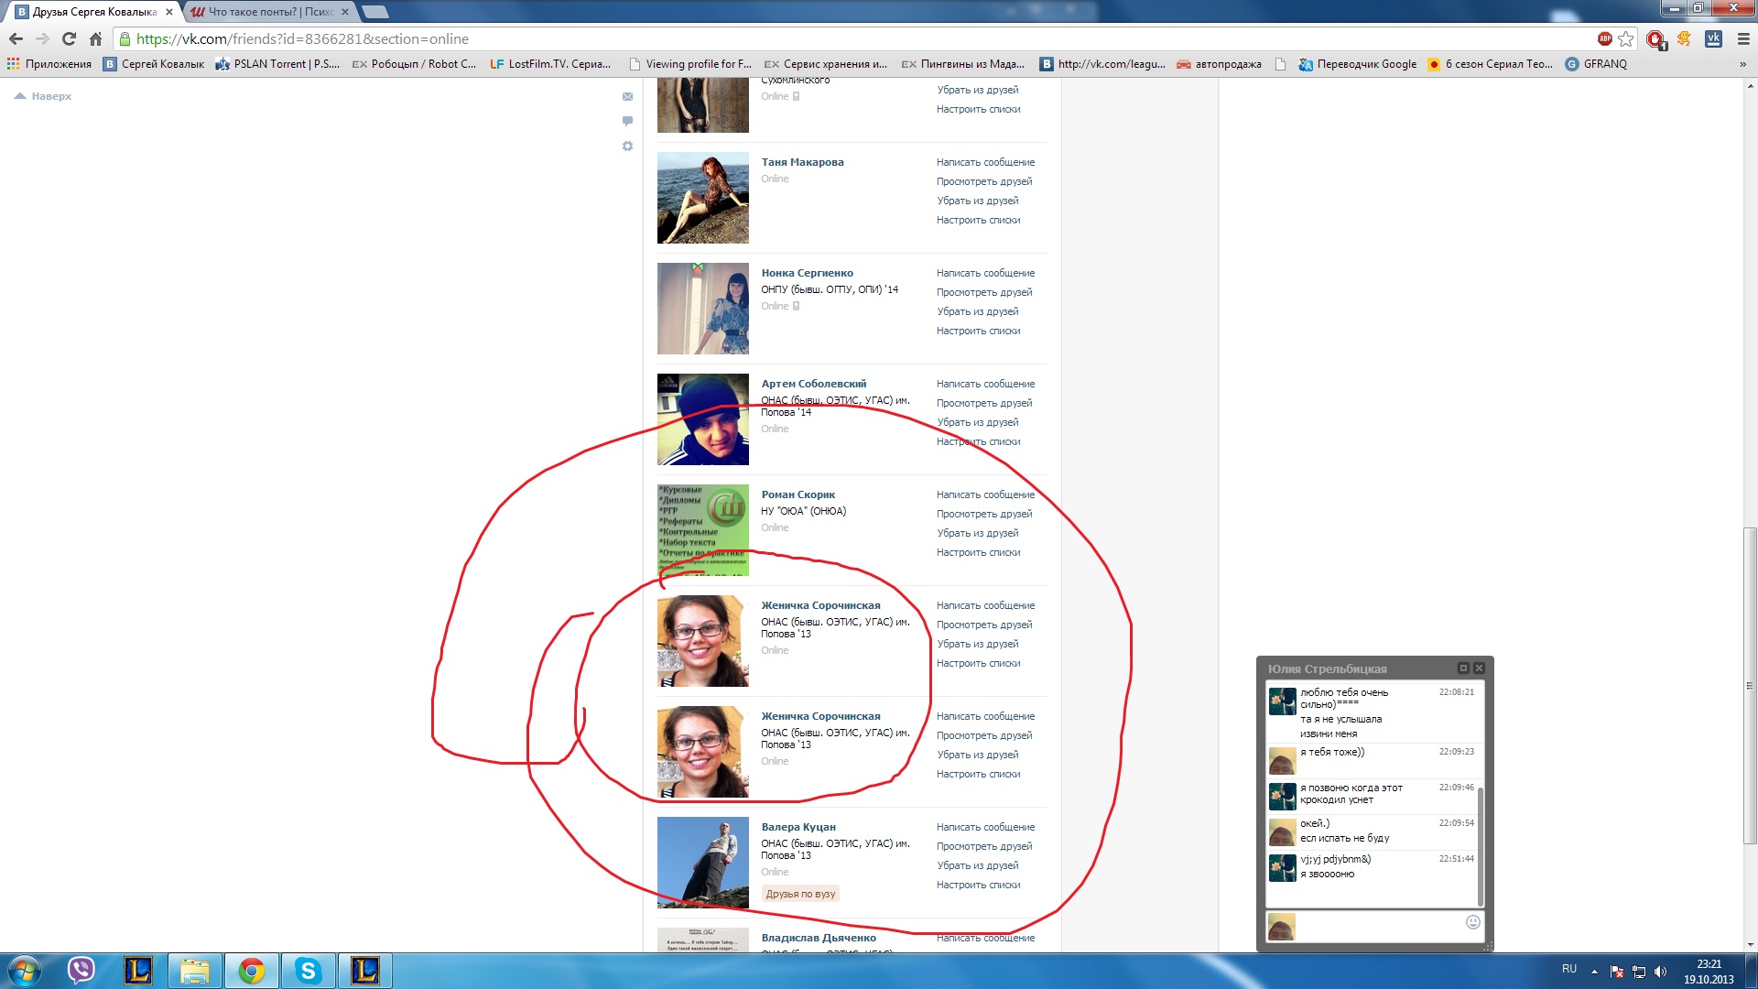Click the red stop-hand AdBlock extension
Screen dimensions: 1758x989
[x=1655, y=38]
